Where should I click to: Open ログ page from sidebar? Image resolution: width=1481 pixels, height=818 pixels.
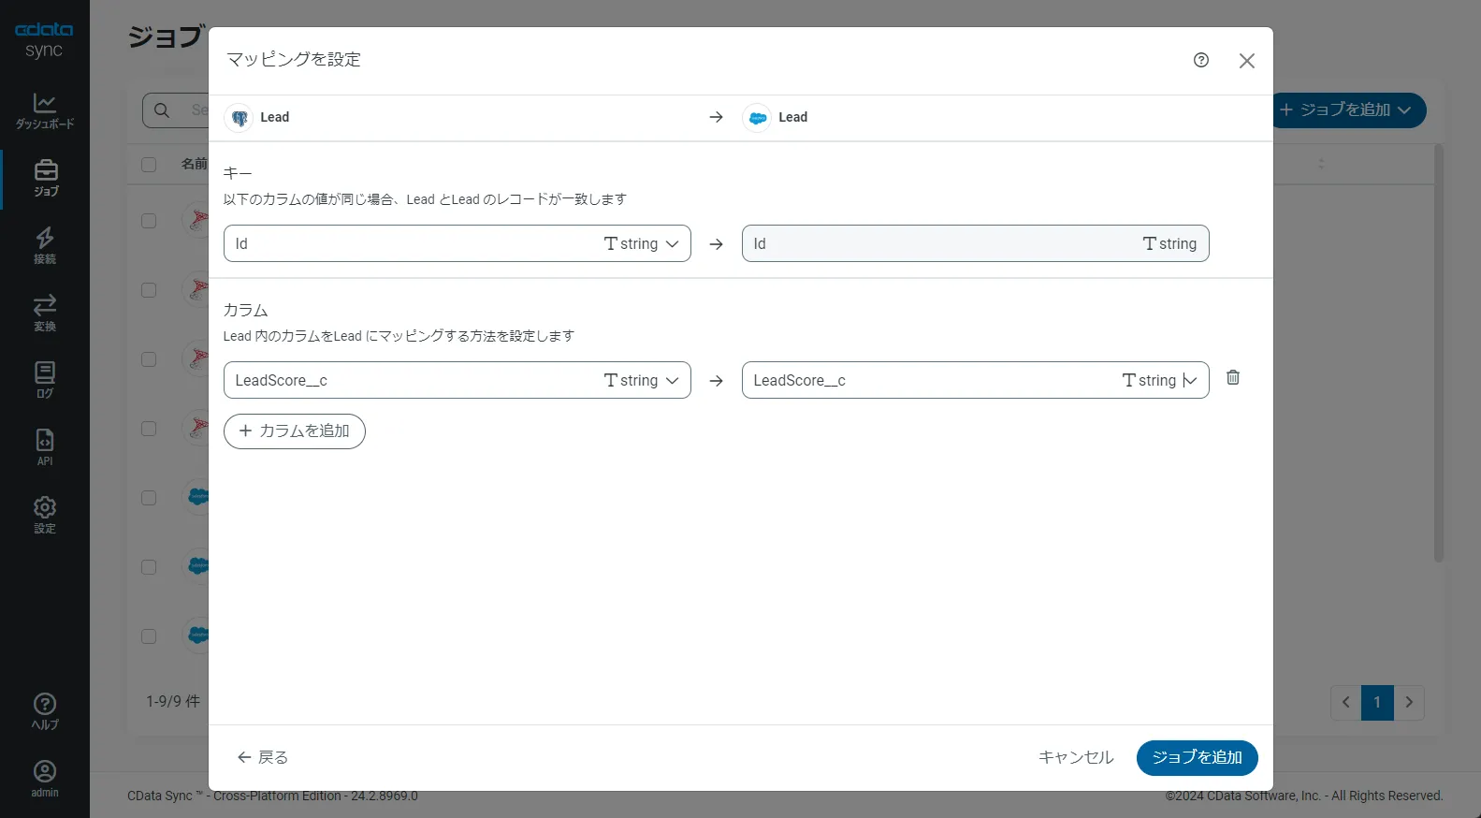(x=45, y=380)
